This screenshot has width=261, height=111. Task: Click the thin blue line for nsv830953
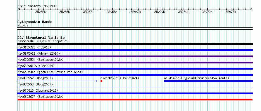[135, 87]
